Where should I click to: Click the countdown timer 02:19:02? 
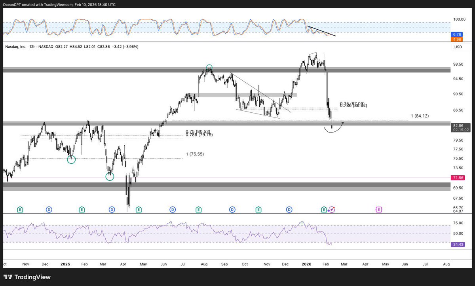[460, 129]
